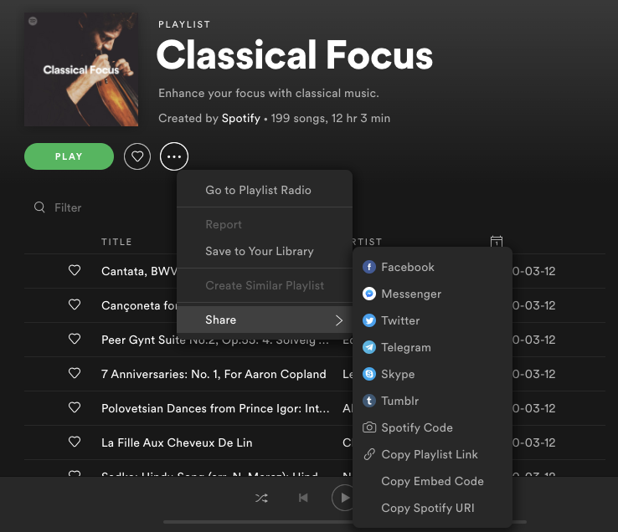Share to Tumblr using its icon
This screenshot has width=618, height=532.
click(x=369, y=402)
